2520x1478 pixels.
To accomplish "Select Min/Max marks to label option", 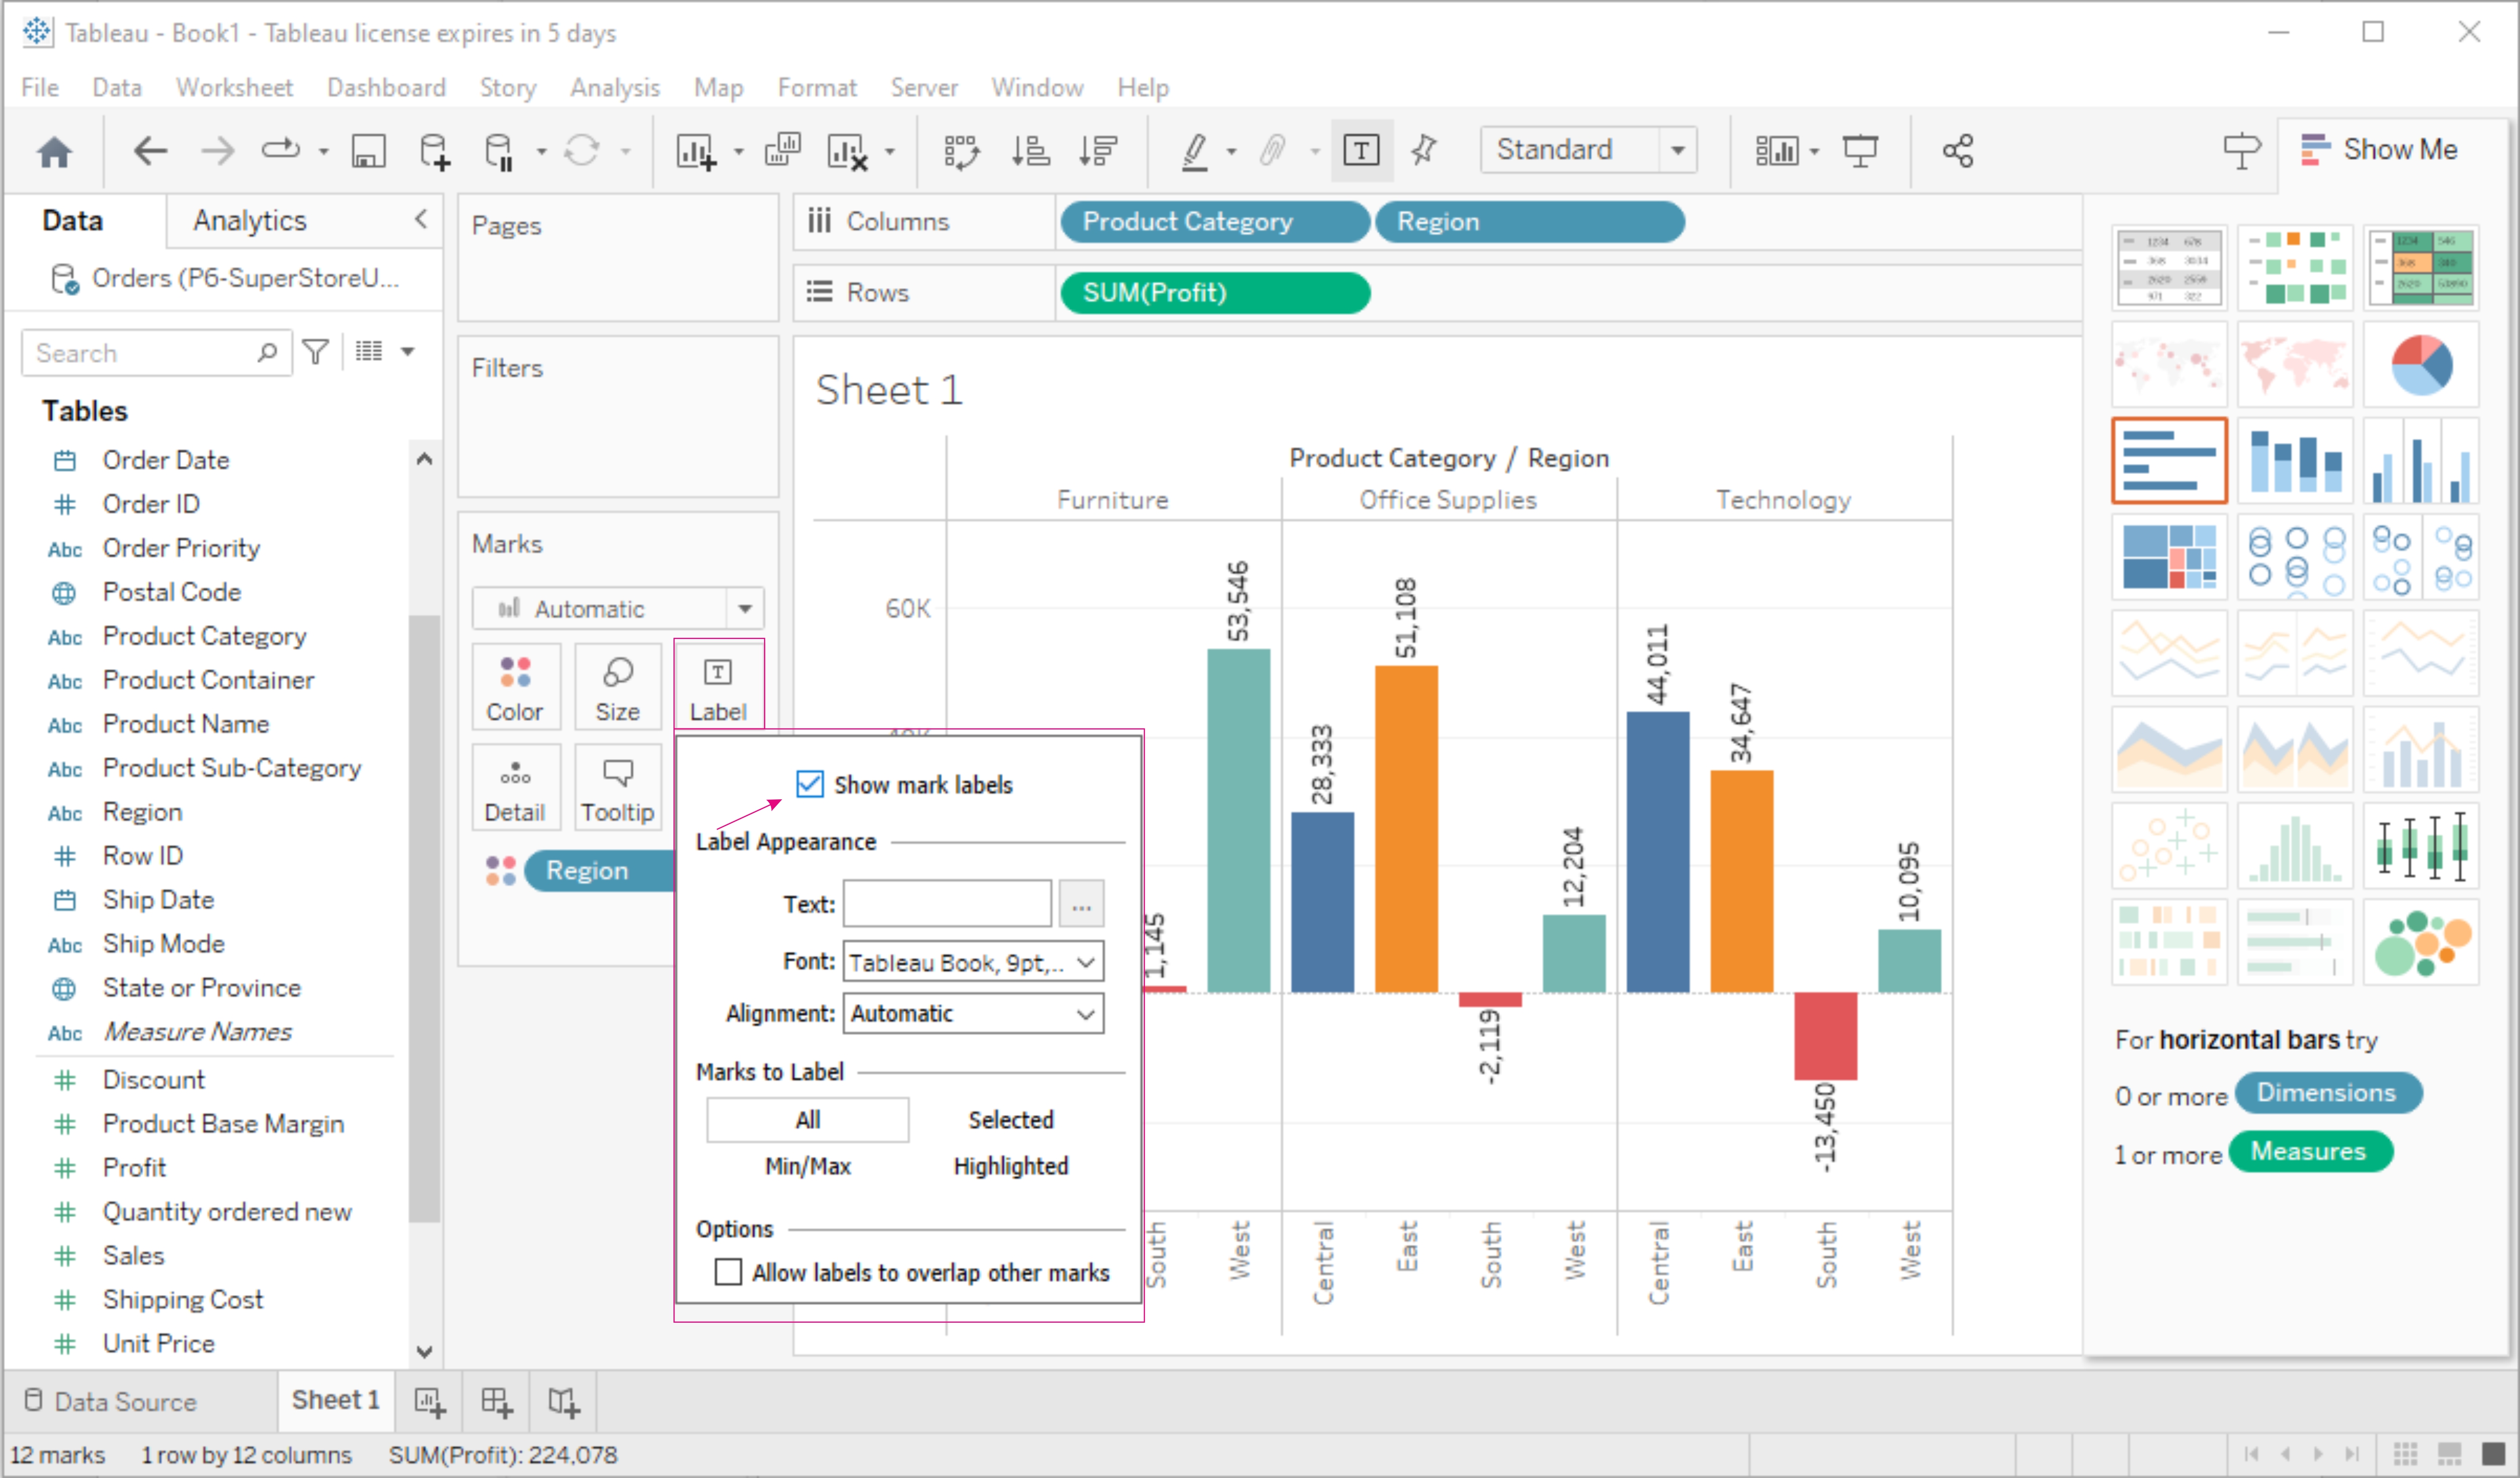I will [807, 1165].
